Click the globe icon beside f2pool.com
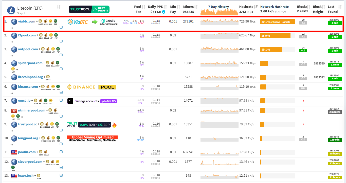 [14, 35]
